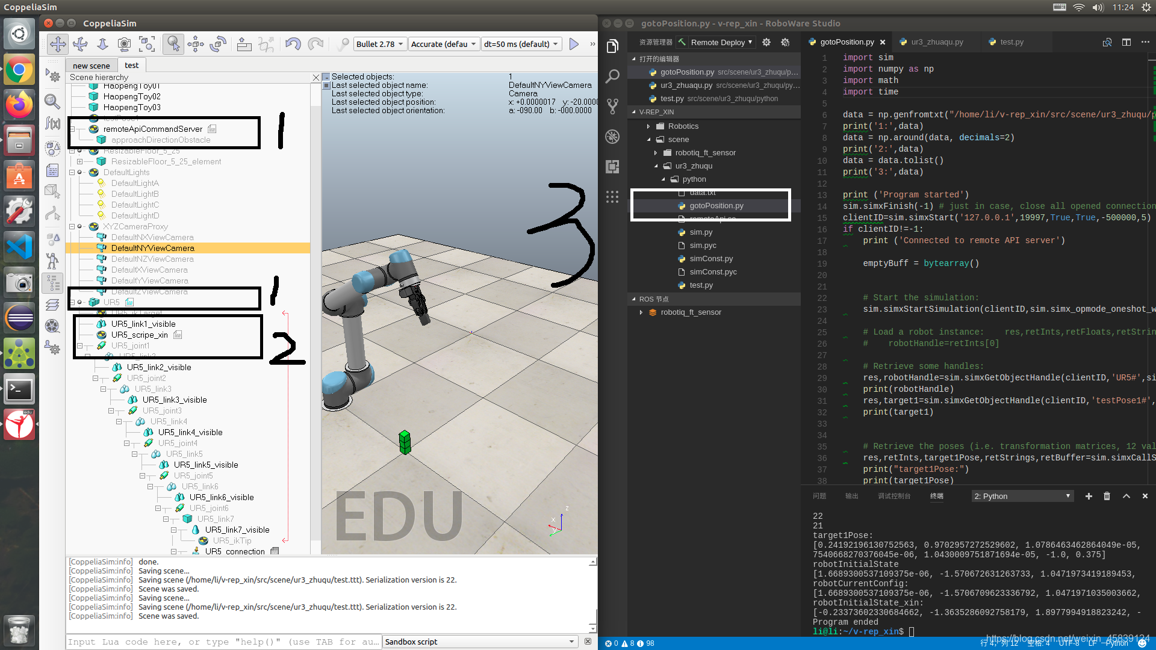Screen dimensions: 1156x650
Task: Select the object rotate tool
Action: [218, 44]
